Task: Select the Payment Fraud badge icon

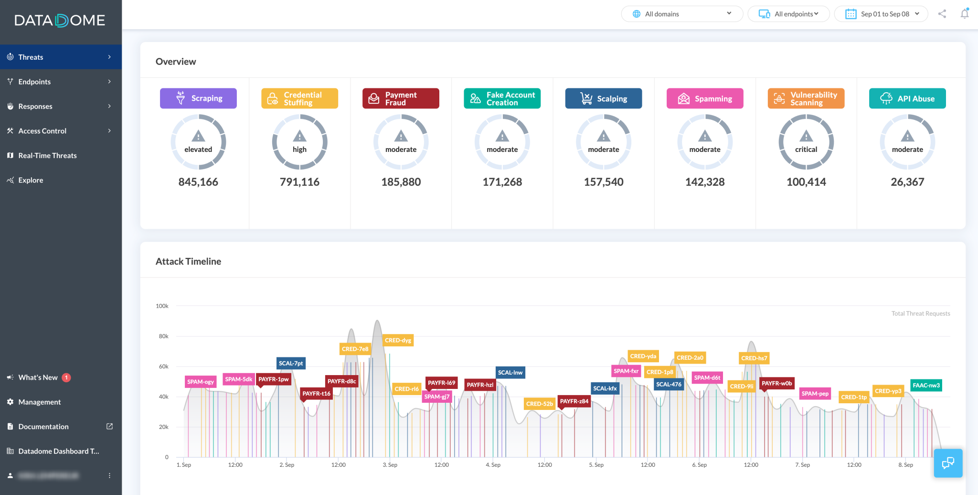Action: (373, 98)
